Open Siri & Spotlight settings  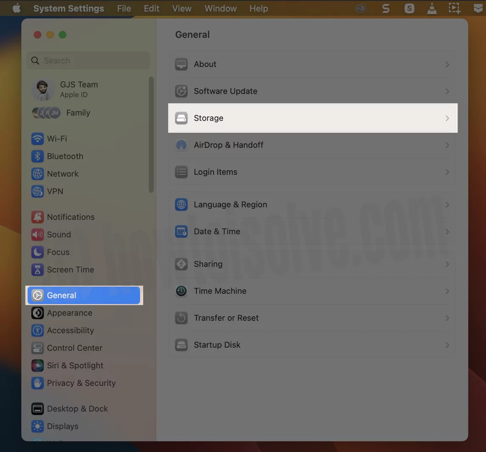(x=75, y=366)
